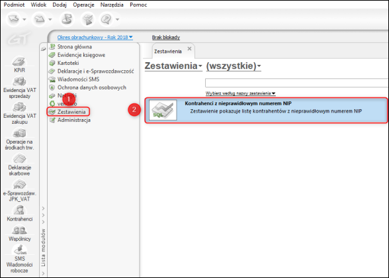Image resolution: width=389 pixels, height=278 pixels.
Task: Click Okres obrachunkowy - Rok 2018 link
Action: (x=95, y=37)
